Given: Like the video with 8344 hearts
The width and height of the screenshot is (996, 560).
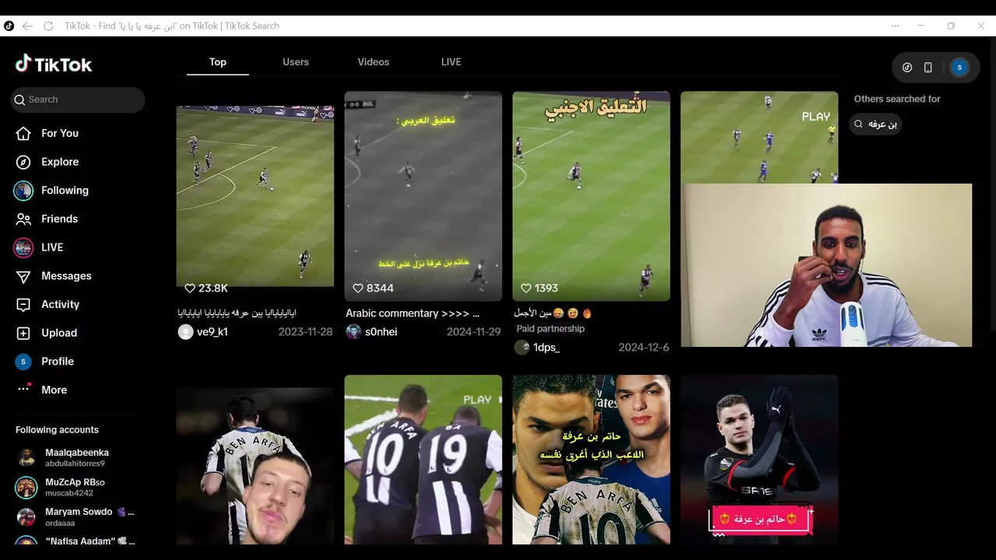Looking at the screenshot, I should (x=358, y=288).
